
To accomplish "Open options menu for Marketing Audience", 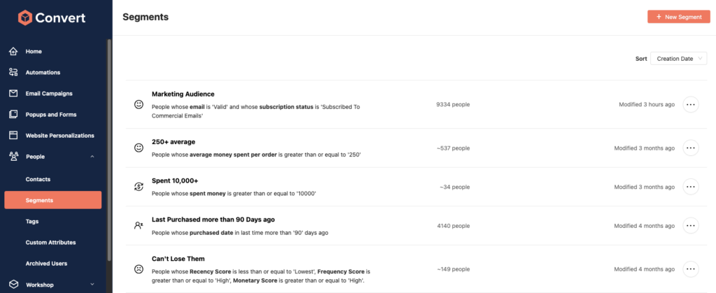I will point(690,105).
